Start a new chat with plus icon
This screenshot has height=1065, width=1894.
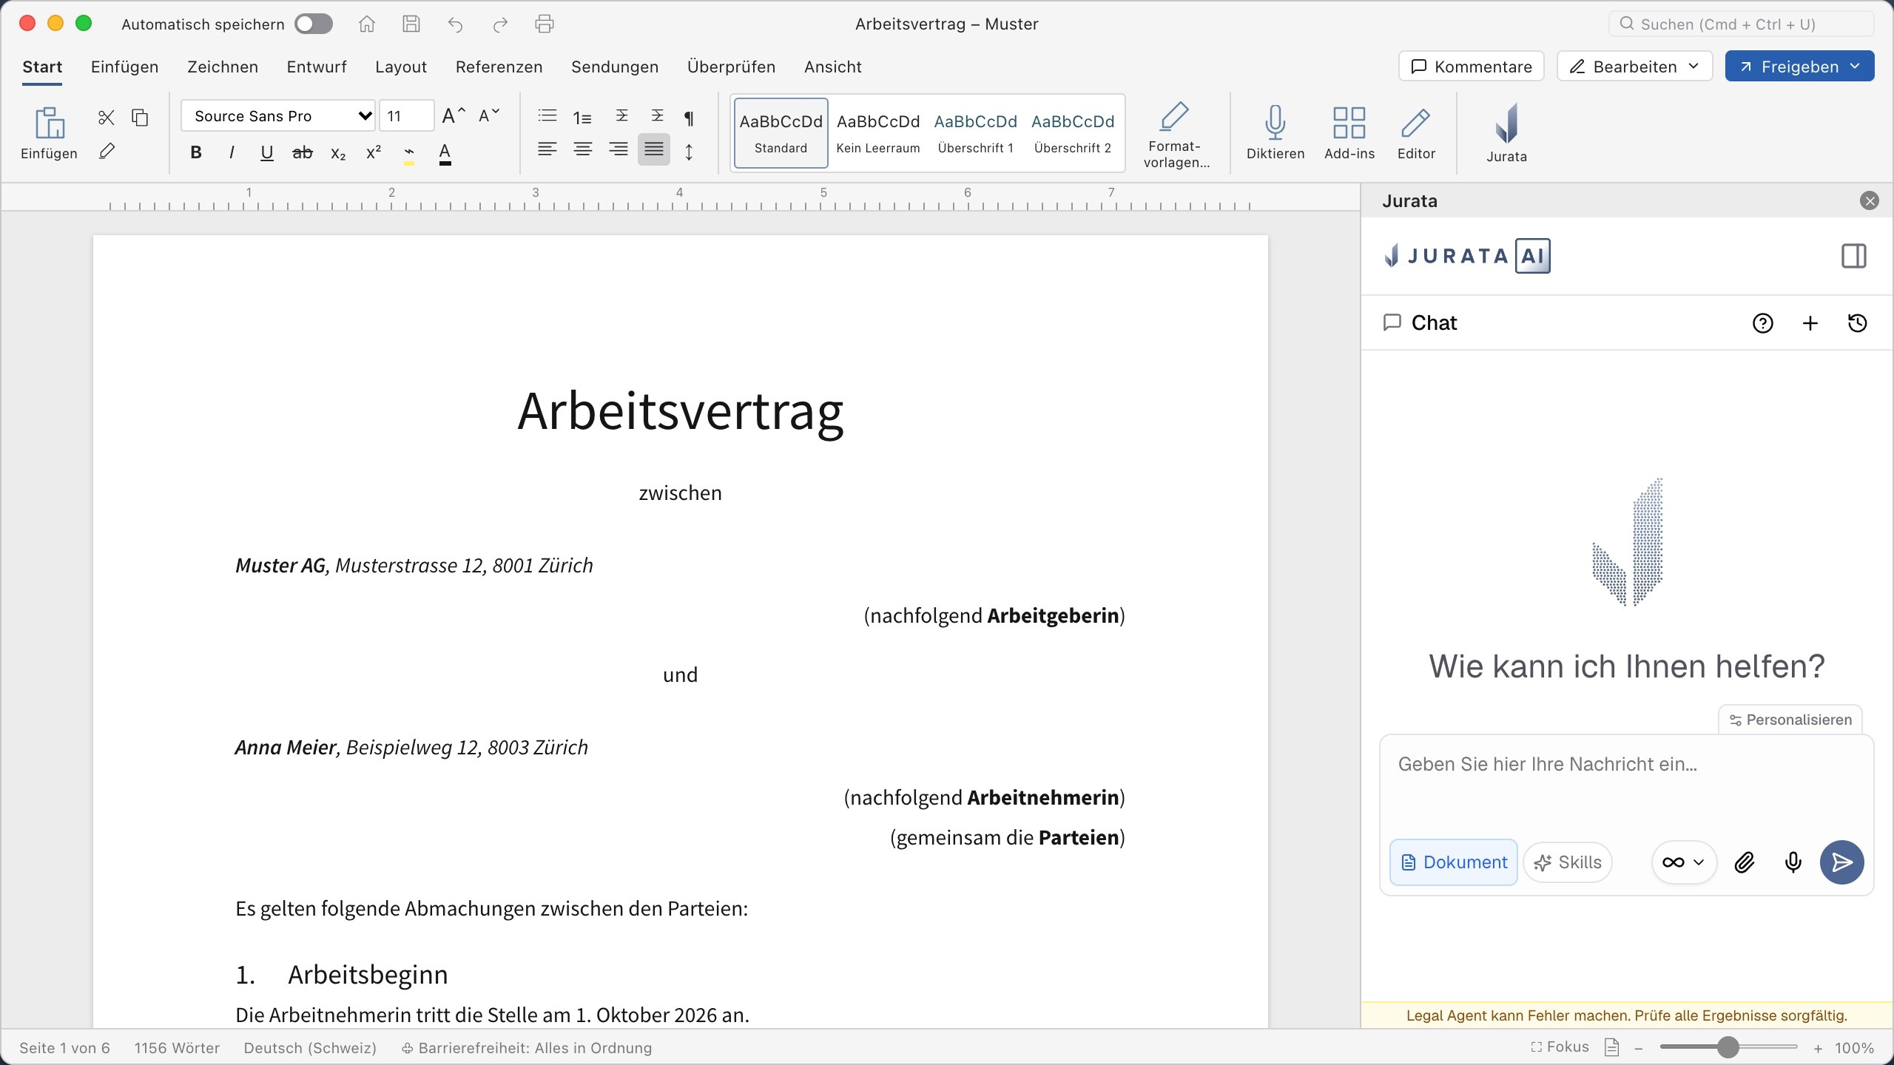(1810, 323)
